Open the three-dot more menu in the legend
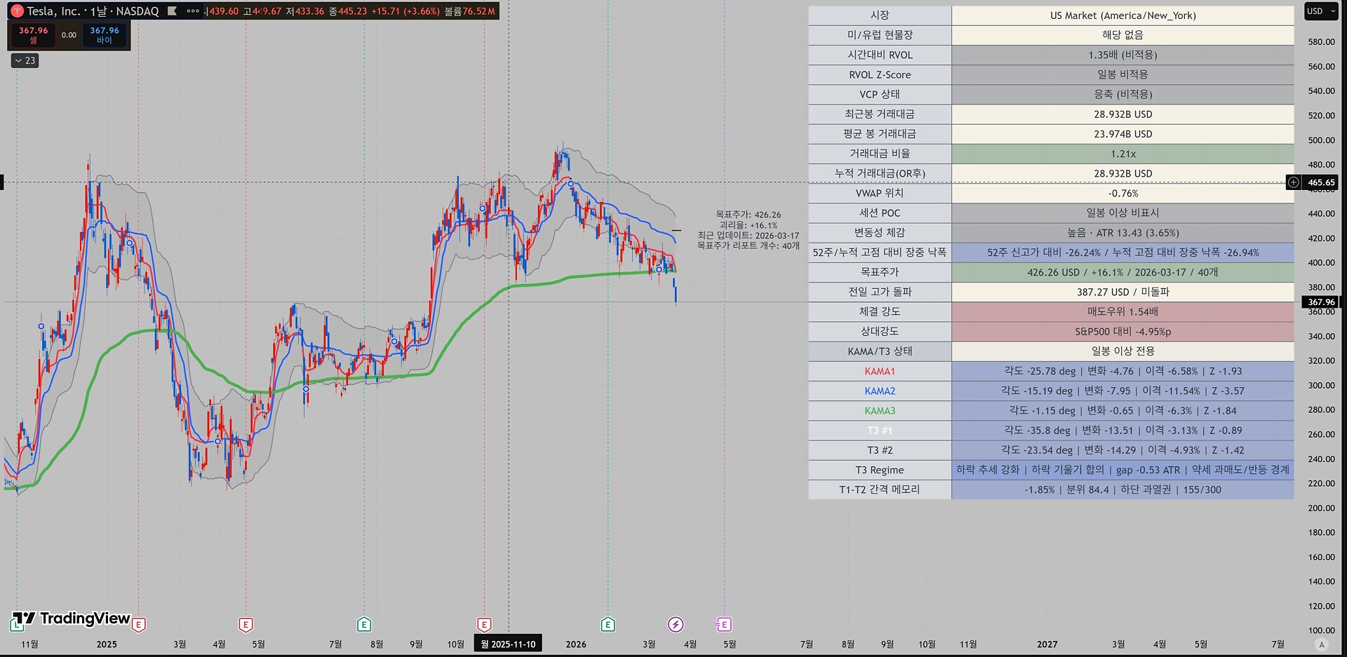Screen dimensions: 1347x657 193,11
